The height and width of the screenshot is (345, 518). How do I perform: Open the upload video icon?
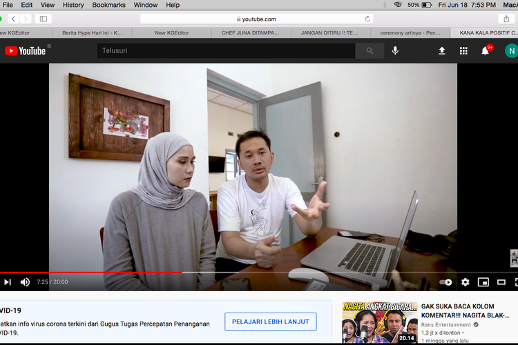click(442, 50)
